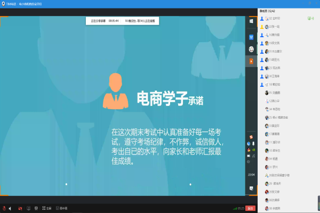Viewport: 320px width, 213px height.
Task: Click the TIM电话 logo in title bar
Action: (x=3, y=4)
